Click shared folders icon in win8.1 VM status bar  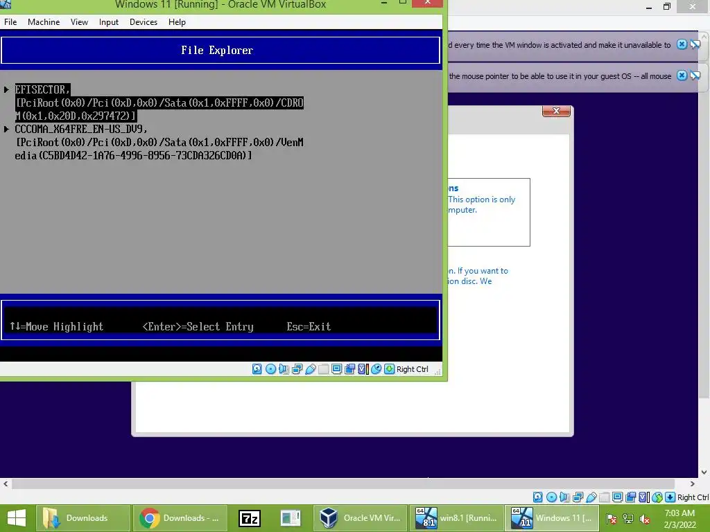coord(604,497)
